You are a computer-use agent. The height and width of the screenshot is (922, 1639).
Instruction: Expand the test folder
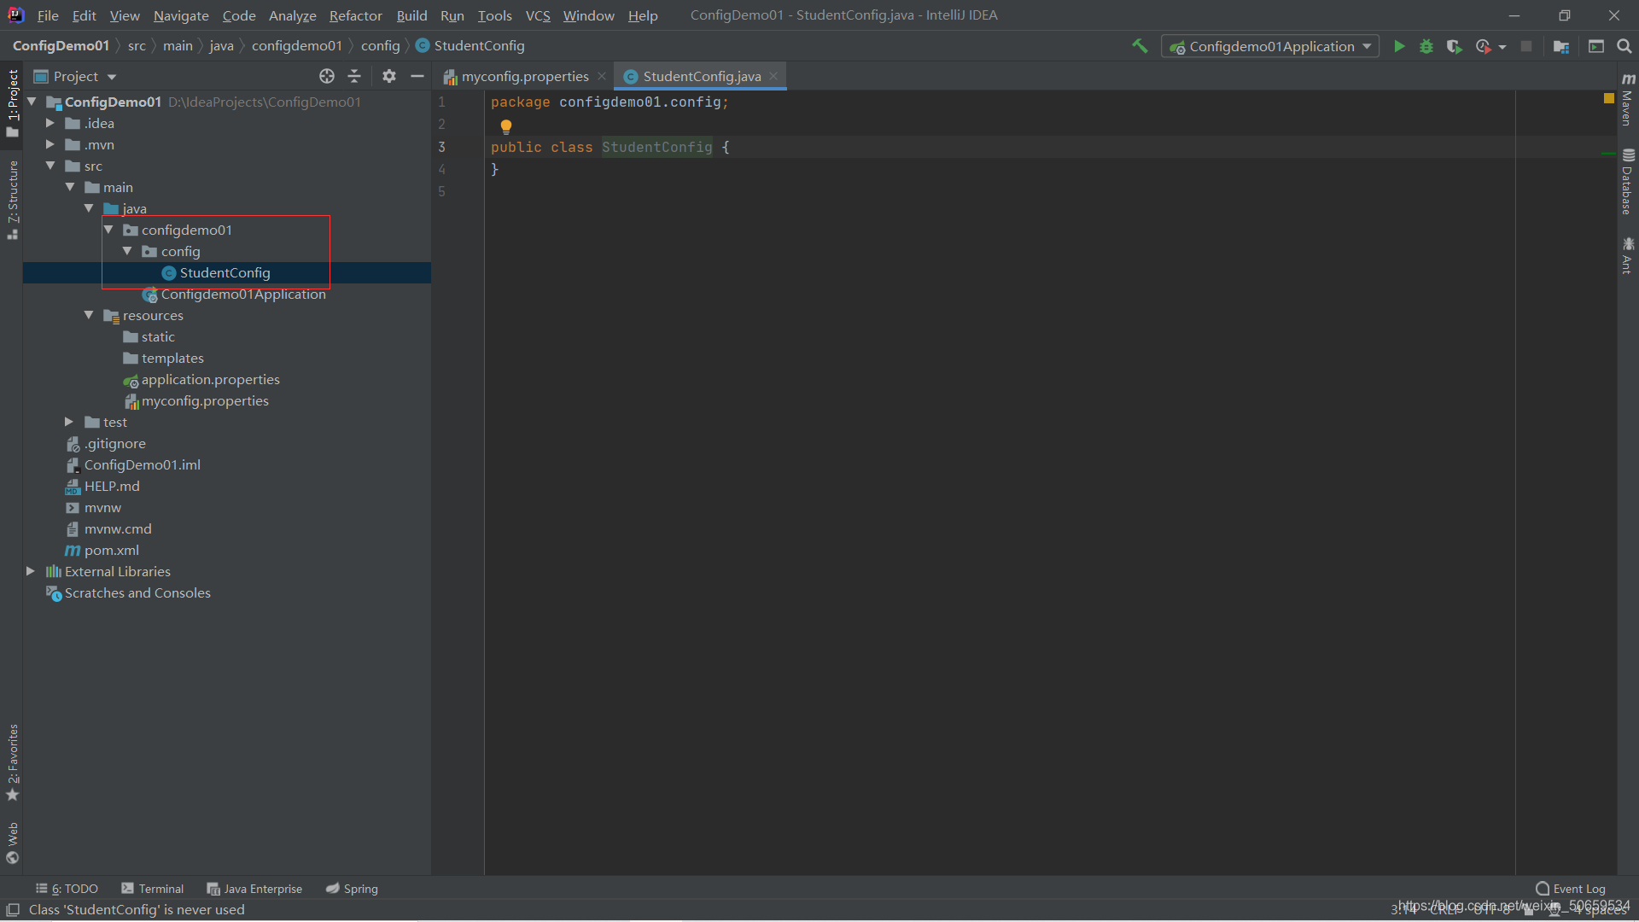click(x=69, y=422)
